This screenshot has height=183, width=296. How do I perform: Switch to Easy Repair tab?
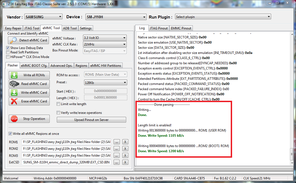coord(13,28)
